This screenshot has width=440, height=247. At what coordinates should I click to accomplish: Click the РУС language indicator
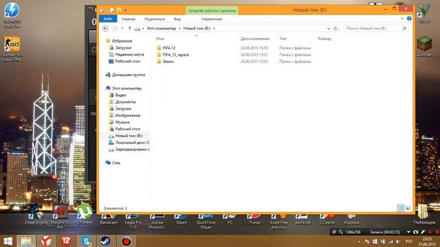[409, 242]
